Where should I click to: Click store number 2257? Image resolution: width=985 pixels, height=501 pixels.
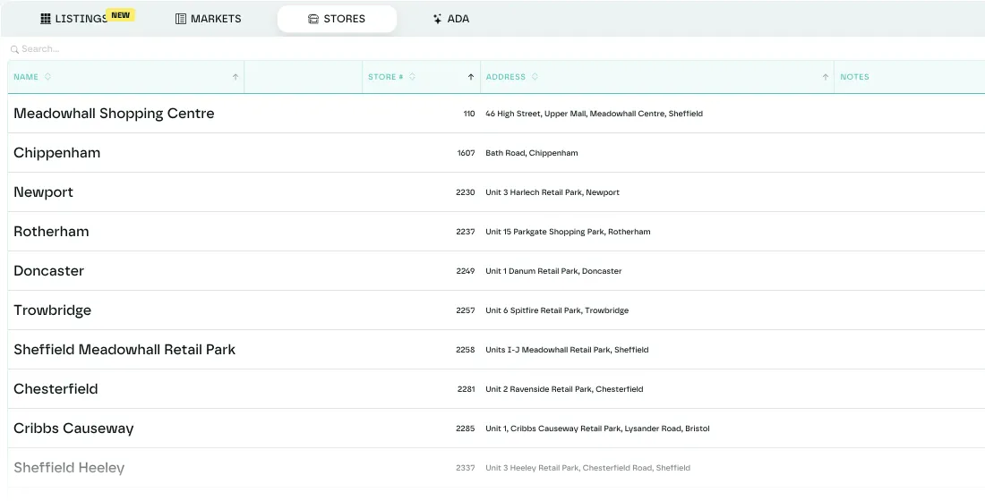tap(466, 310)
